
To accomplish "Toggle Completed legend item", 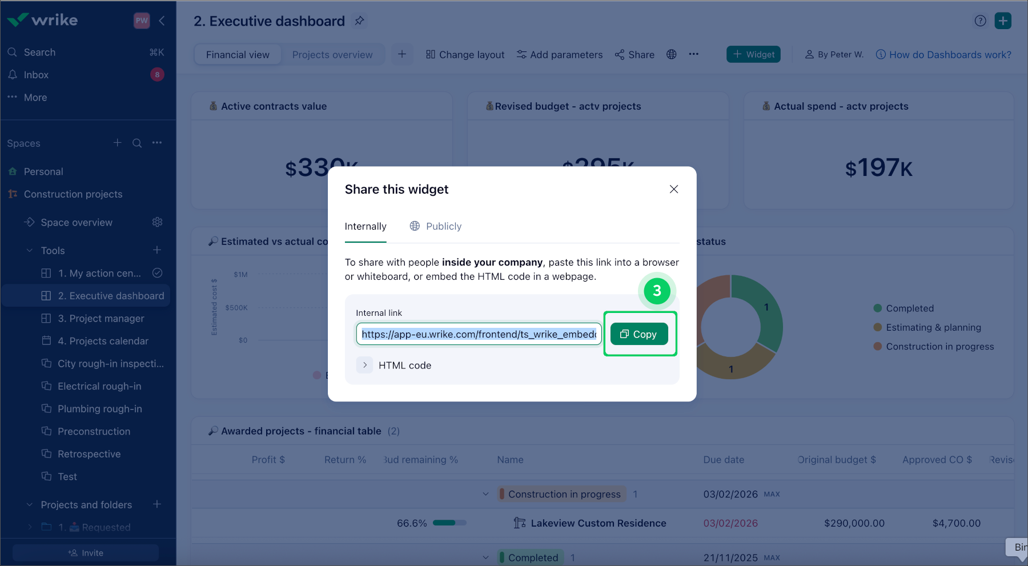I will 903,308.
